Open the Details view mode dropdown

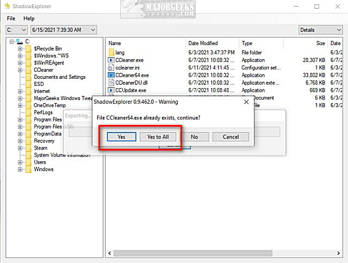[320, 30]
